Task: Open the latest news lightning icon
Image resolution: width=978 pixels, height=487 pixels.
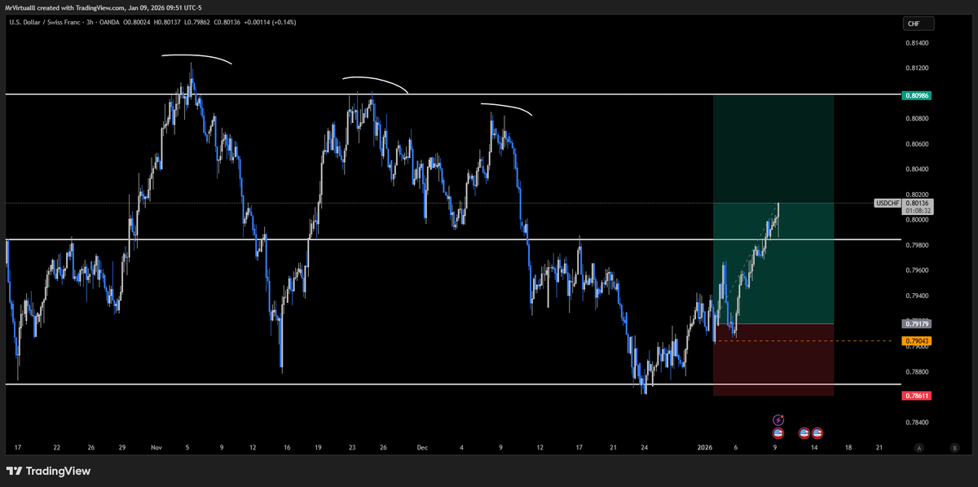Action: point(778,419)
